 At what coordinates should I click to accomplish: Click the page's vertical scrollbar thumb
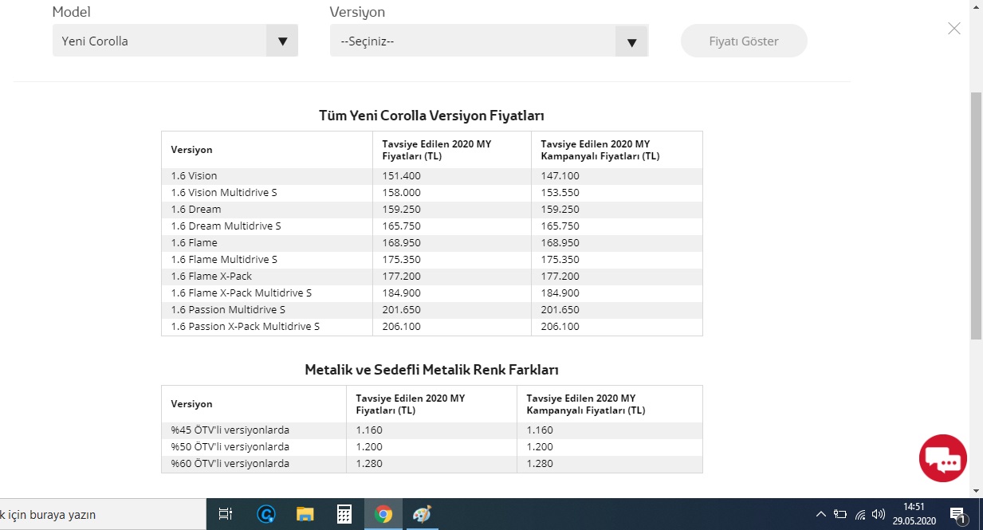click(976, 215)
